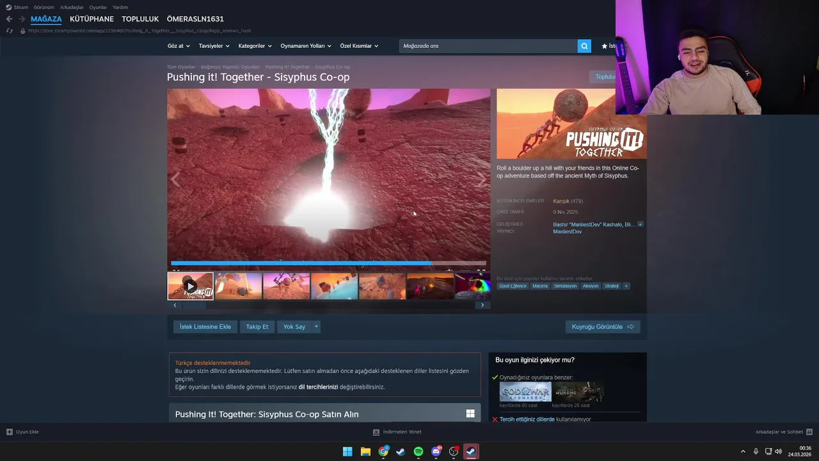Open the network tray icon
This screenshot has width=819, height=461.
[x=768, y=451]
